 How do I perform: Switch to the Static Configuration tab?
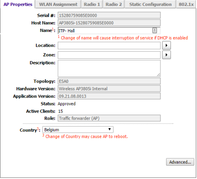[150, 4]
